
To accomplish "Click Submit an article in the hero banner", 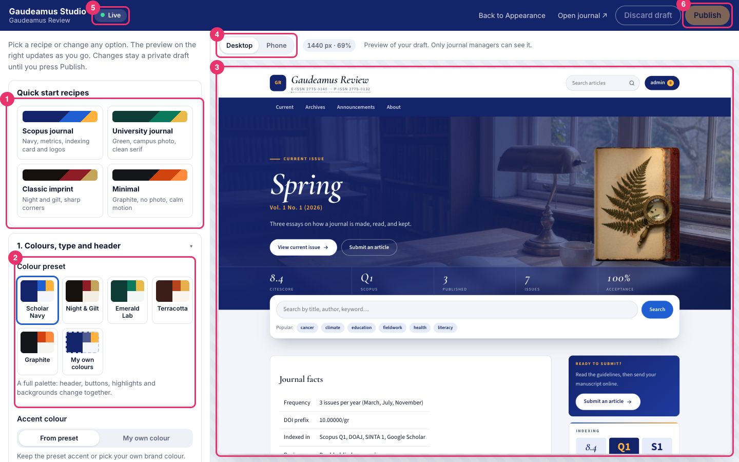I will [369, 247].
